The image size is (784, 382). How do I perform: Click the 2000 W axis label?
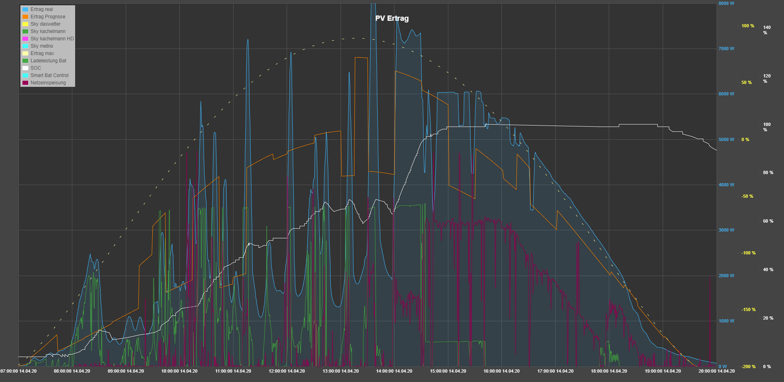pos(726,276)
